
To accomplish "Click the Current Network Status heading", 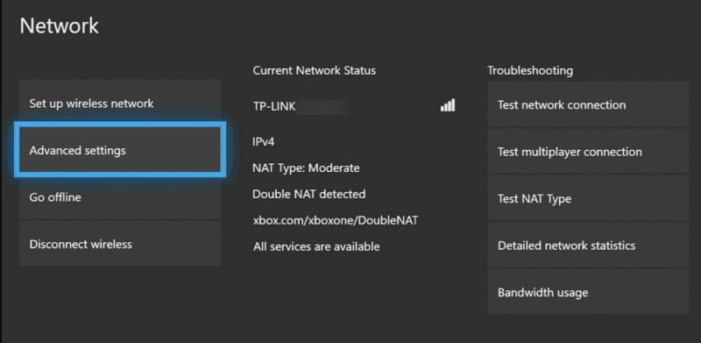I will click(x=315, y=71).
